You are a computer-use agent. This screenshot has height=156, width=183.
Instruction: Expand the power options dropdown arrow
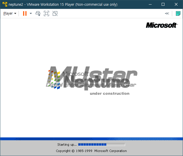coord(31,13)
